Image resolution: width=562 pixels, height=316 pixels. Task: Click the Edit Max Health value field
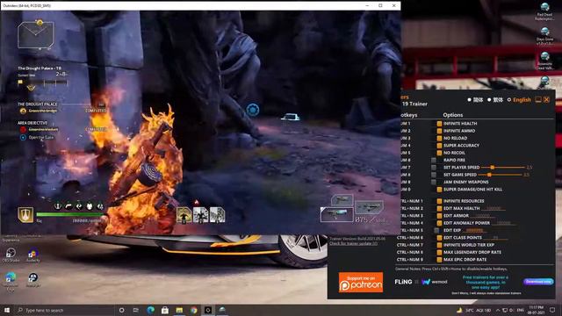point(494,209)
